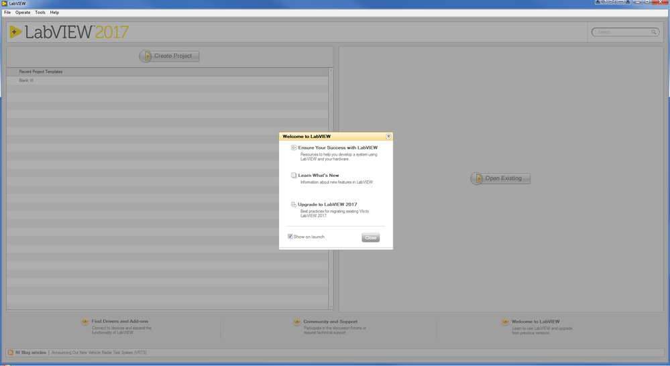The height and width of the screenshot is (366, 670).
Task: Open the Upgrade to LabVIEW 2017 link
Action: pyautogui.click(x=327, y=204)
